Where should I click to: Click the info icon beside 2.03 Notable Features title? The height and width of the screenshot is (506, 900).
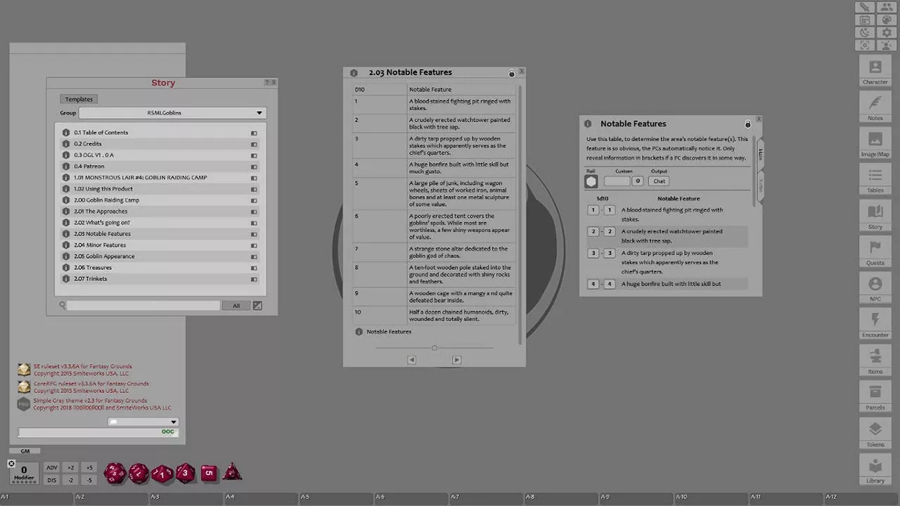[354, 72]
